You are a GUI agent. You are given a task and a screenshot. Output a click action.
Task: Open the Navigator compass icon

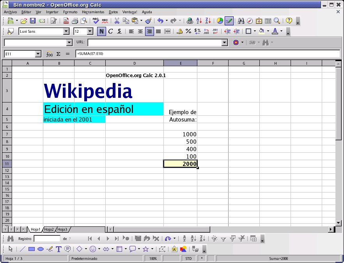pyautogui.click(x=250, y=21)
